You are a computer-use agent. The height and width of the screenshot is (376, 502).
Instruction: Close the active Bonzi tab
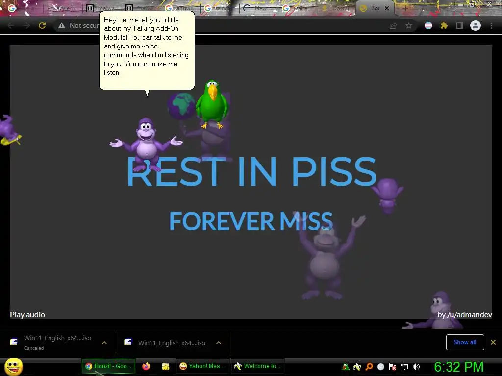point(387,8)
